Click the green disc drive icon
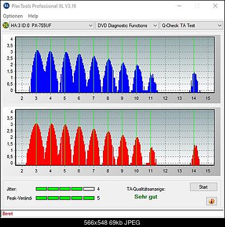Screen dimensions: 225x227 6,25
